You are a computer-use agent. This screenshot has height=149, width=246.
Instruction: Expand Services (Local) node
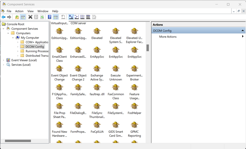click(3, 65)
